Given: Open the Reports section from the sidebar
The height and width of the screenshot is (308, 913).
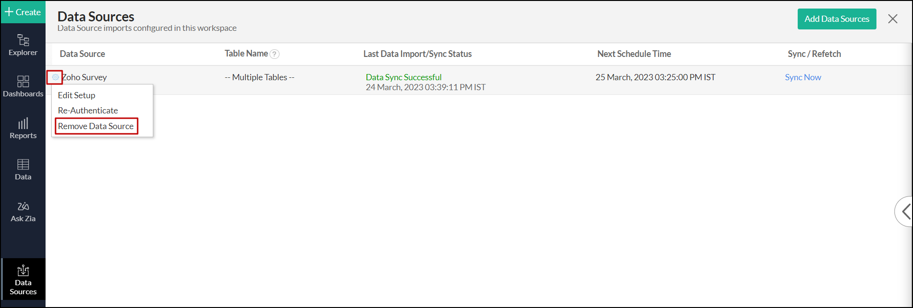Looking at the screenshot, I should point(23,128).
